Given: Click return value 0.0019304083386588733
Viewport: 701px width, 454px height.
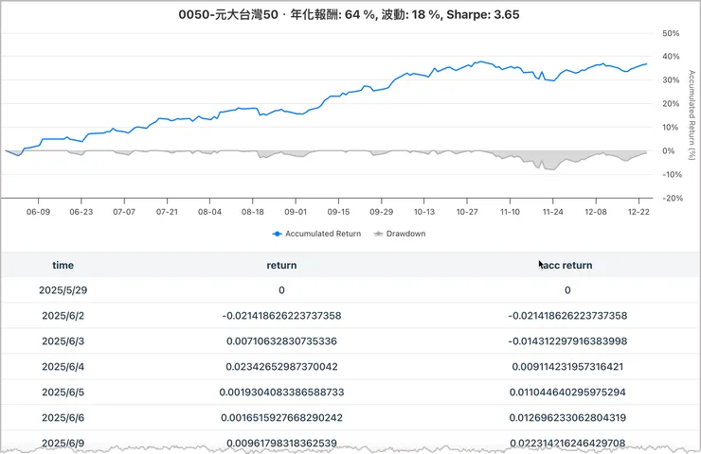Looking at the screenshot, I should pyautogui.click(x=281, y=392).
